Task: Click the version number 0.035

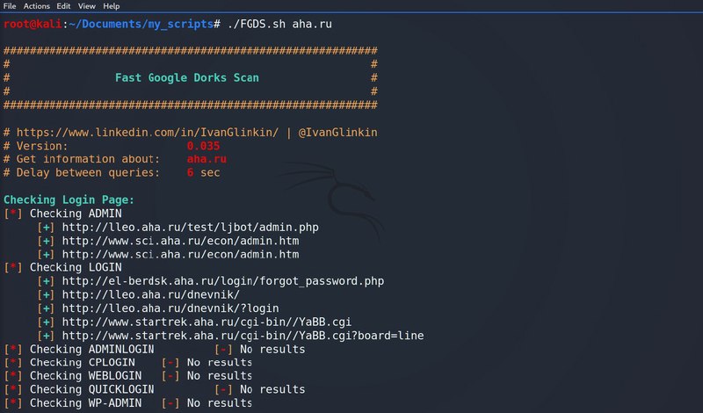Action: point(203,146)
